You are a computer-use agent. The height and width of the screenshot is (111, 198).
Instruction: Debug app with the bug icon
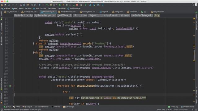67,5
